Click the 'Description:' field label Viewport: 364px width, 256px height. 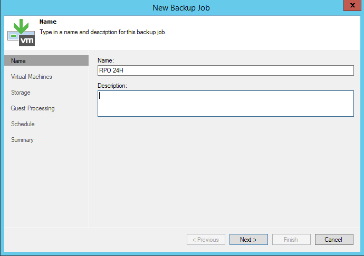[112, 85]
